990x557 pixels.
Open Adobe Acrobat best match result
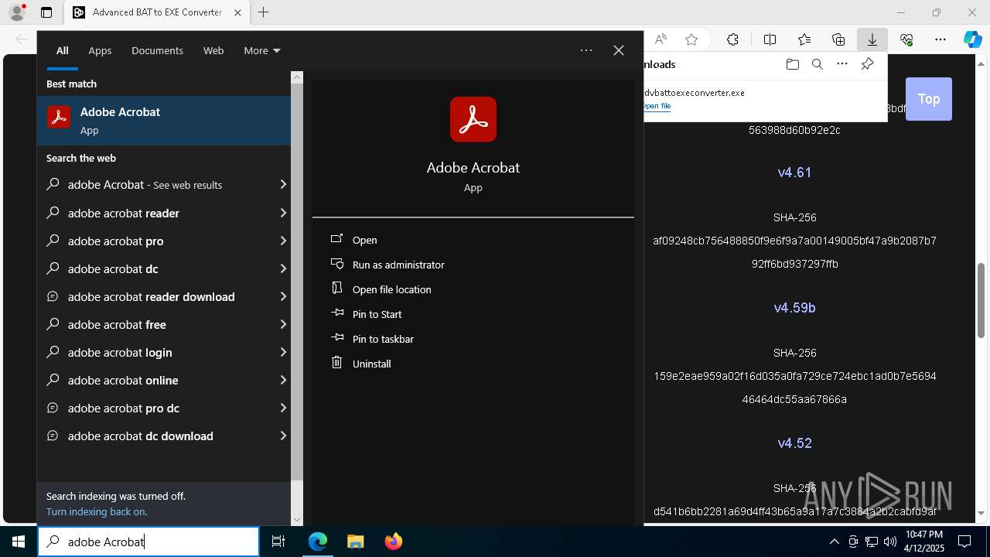pyautogui.click(x=164, y=121)
